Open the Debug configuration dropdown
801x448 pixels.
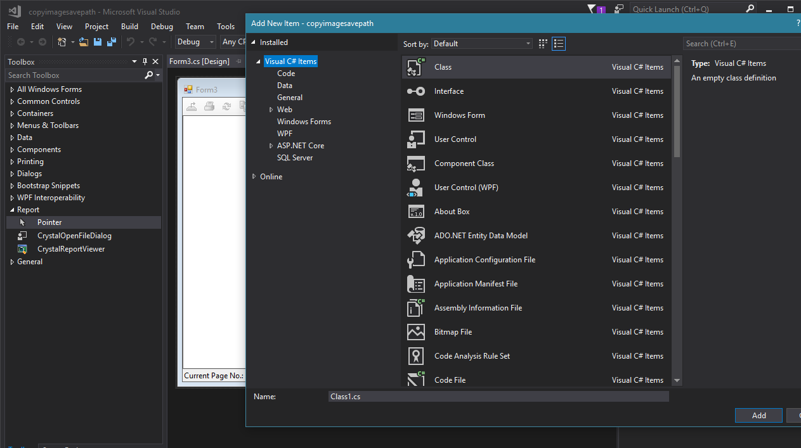tap(195, 42)
